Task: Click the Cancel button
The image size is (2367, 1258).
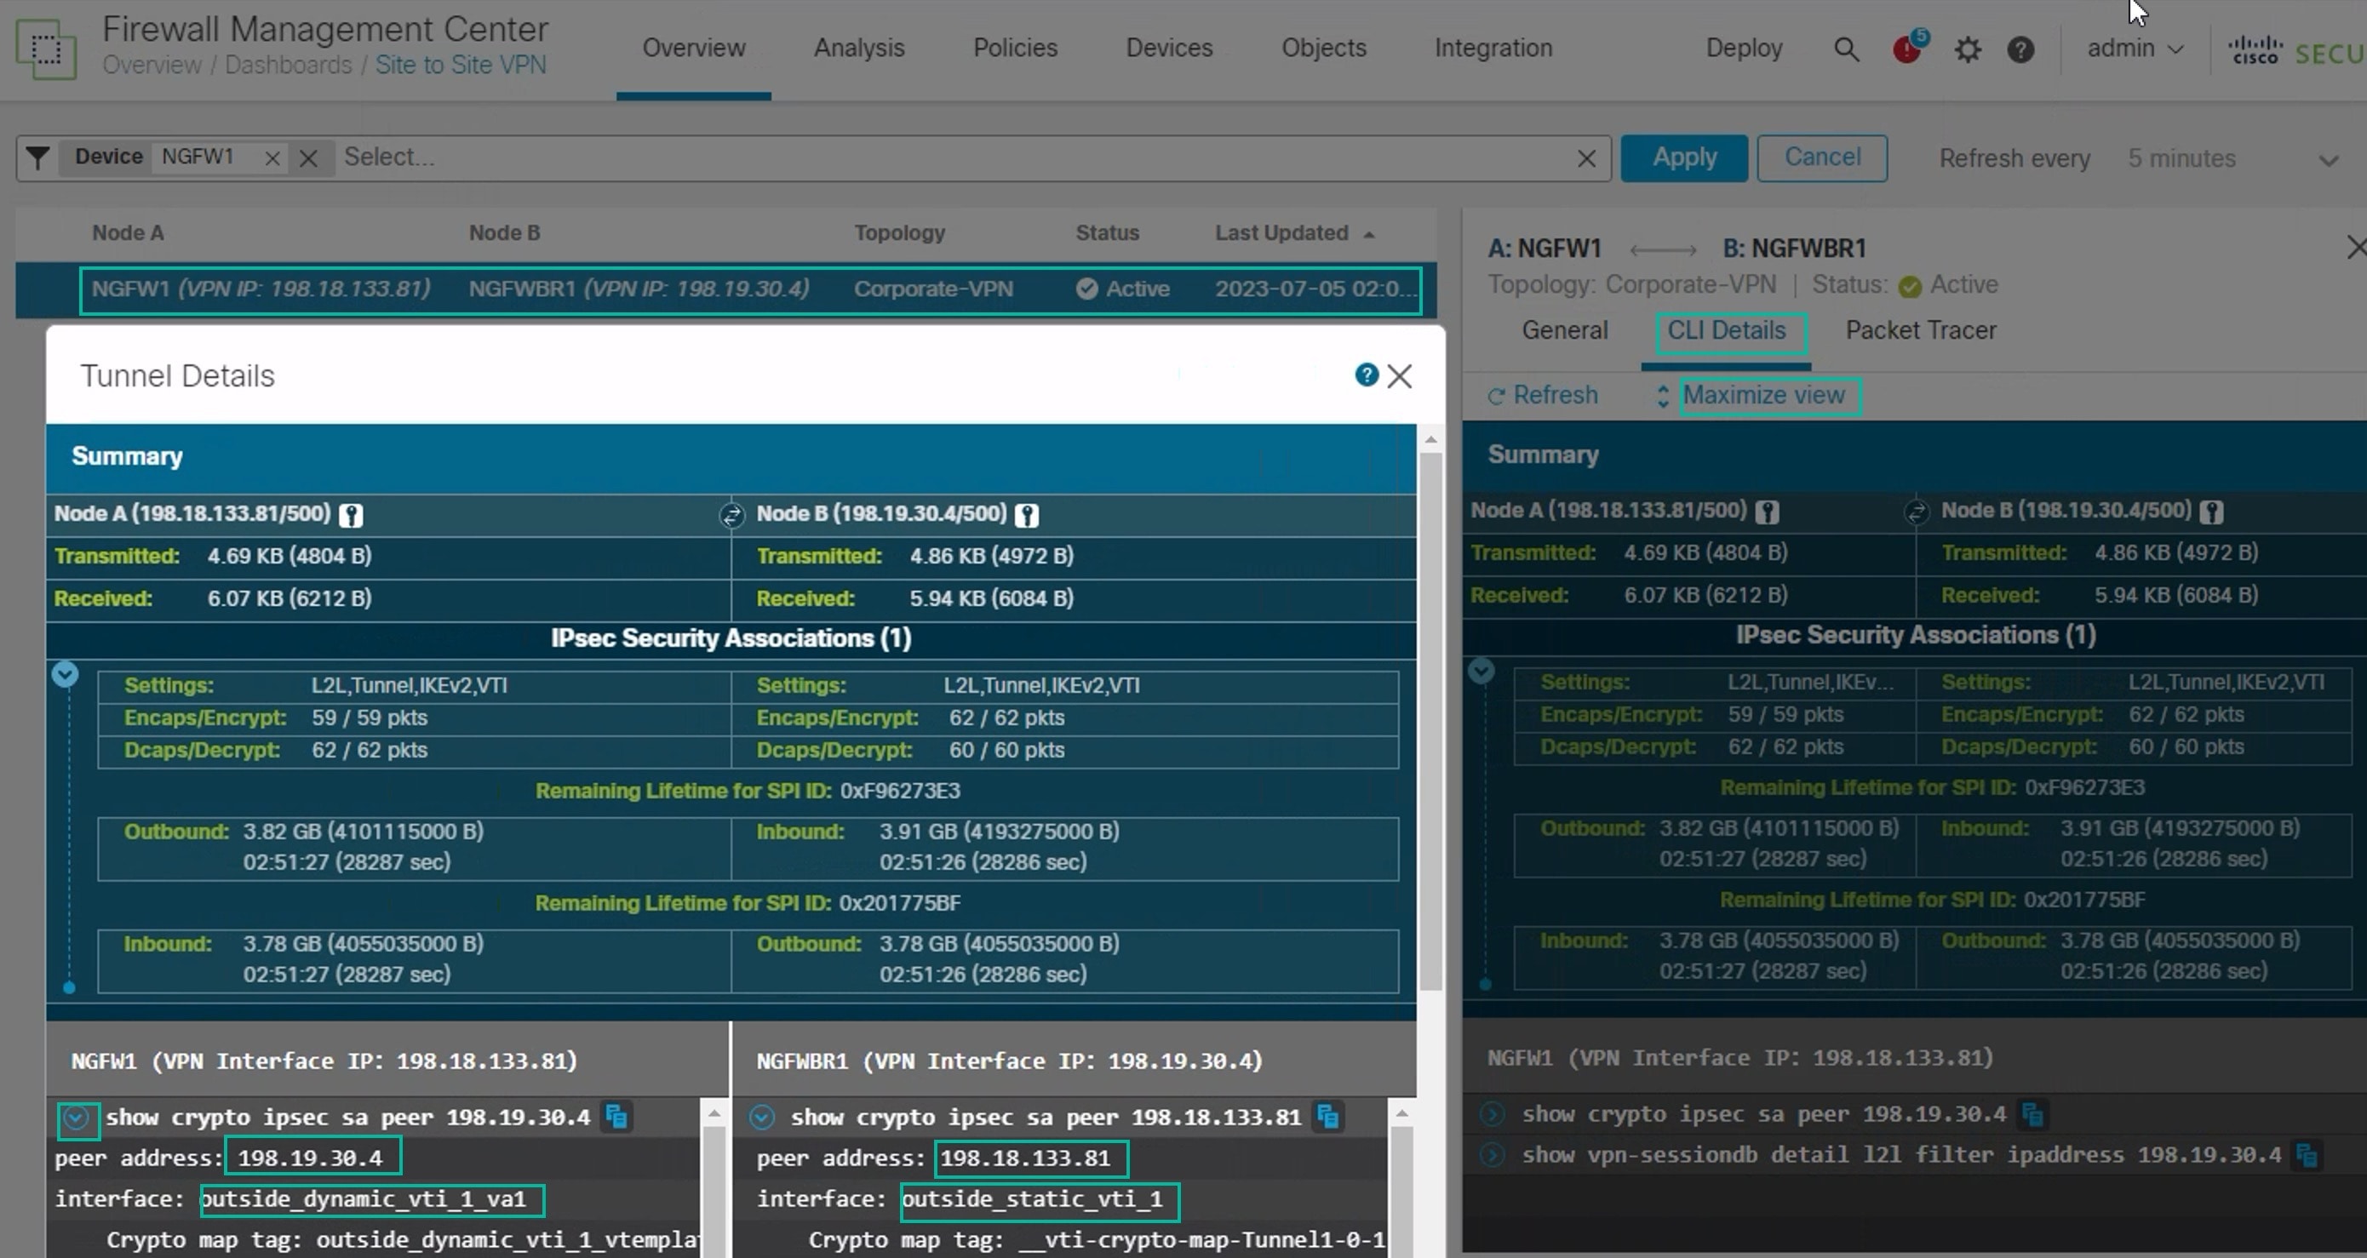Action: pyautogui.click(x=1822, y=158)
